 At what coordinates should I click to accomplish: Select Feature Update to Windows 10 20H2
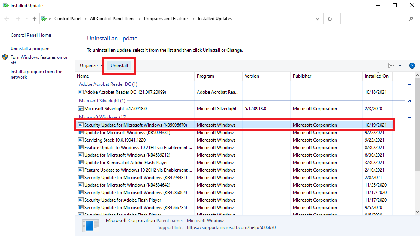pyautogui.click(x=235, y=170)
